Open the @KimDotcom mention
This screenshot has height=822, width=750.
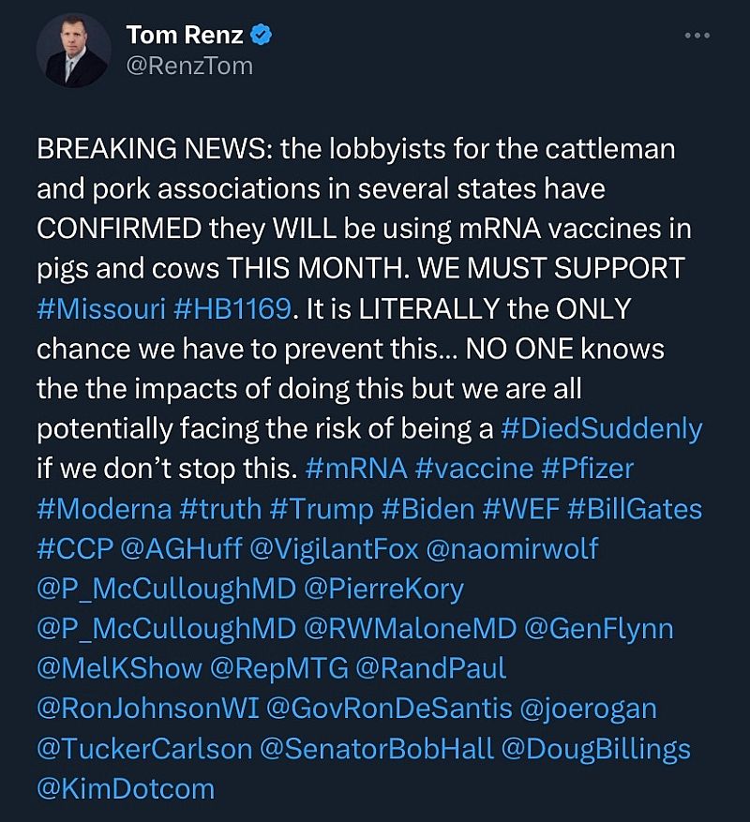coord(125,788)
